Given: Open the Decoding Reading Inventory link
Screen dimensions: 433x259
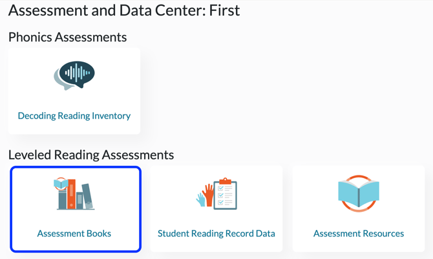Looking at the screenshot, I should (74, 116).
